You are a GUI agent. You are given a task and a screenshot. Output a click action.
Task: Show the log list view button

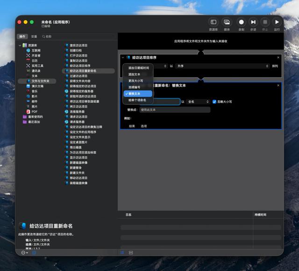(x=122, y=253)
